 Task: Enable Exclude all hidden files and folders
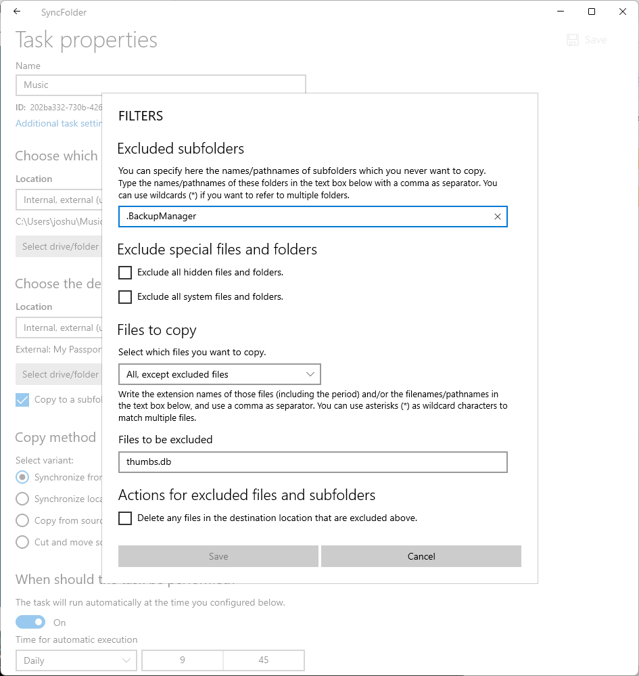point(125,273)
